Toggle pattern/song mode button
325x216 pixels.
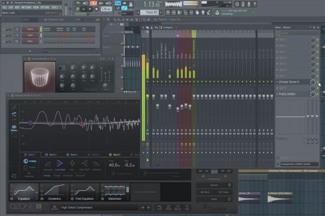[77, 9]
